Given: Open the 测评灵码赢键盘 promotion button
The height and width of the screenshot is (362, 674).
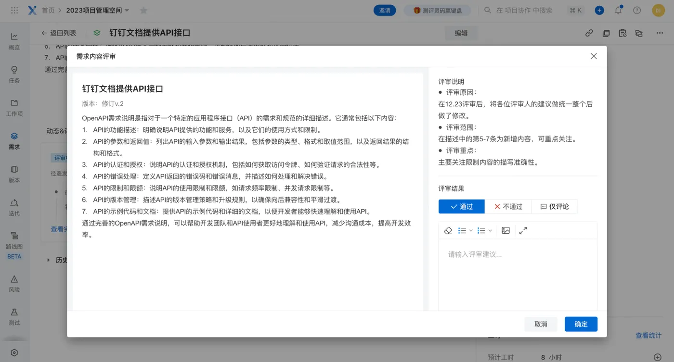Looking at the screenshot, I should click(437, 10).
